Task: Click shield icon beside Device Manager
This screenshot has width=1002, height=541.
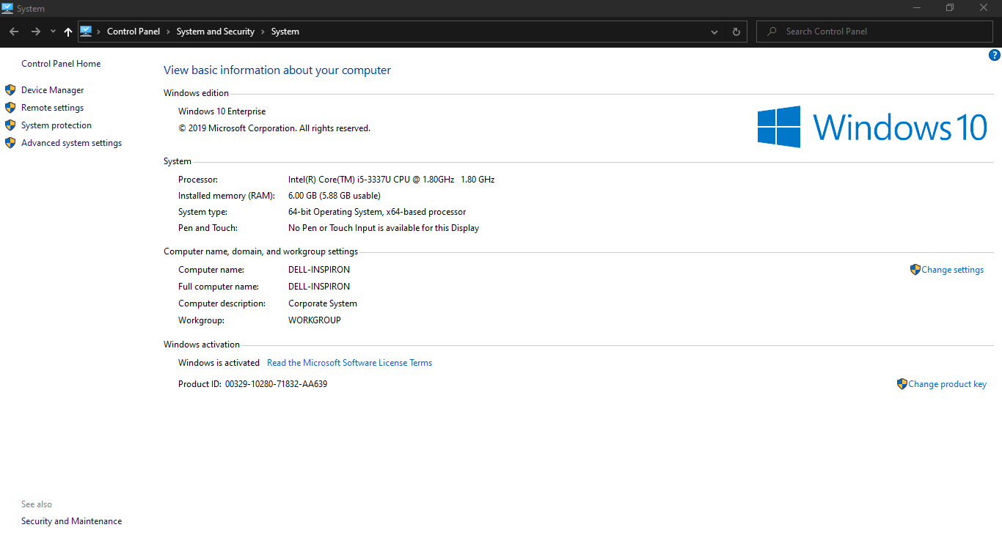Action: click(x=10, y=90)
